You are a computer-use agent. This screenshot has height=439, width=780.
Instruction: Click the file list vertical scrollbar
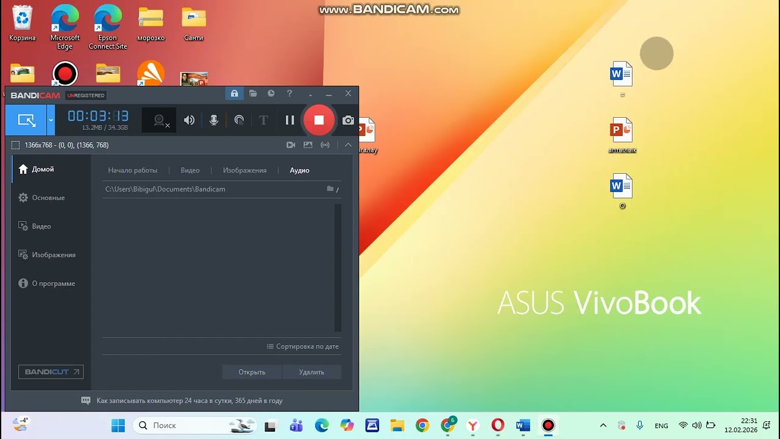338,268
